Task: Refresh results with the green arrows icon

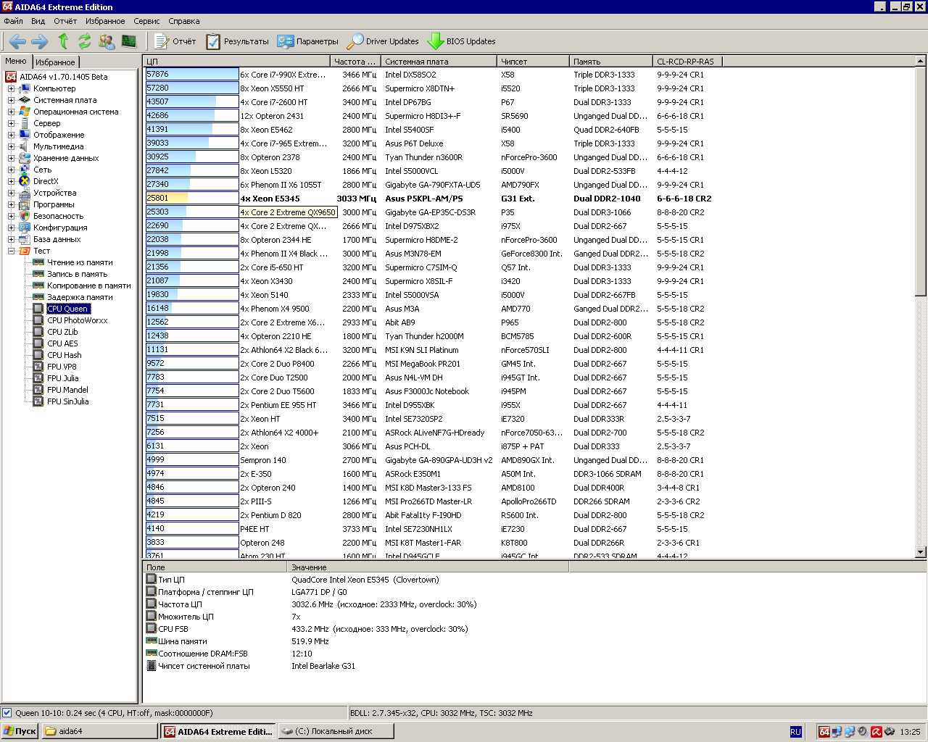Action: click(85, 41)
